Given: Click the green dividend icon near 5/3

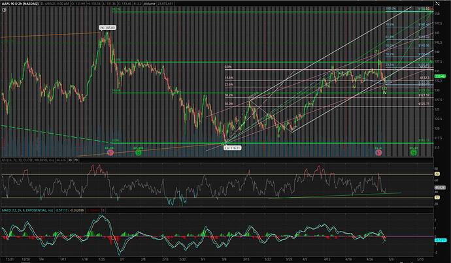Looking at the screenshot, I should coord(412,151).
